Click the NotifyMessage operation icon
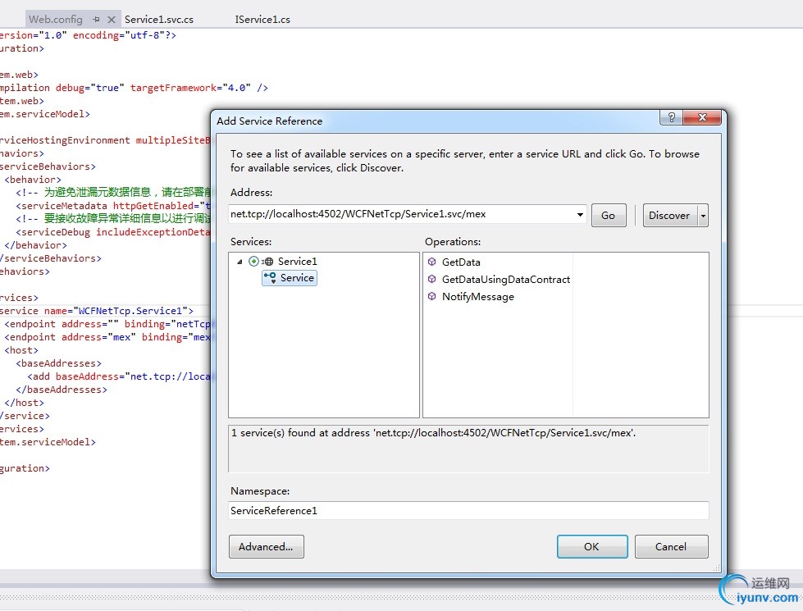Image resolution: width=803 pixels, height=611 pixels. tap(431, 297)
